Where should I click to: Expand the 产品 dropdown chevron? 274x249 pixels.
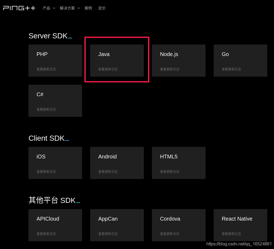[x=54, y=8]
